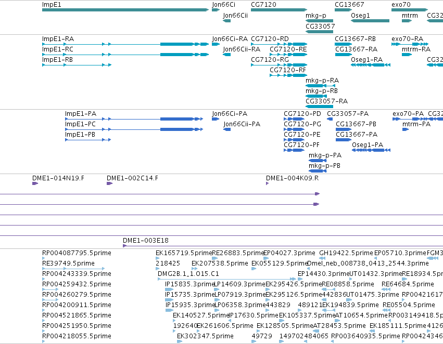Image resolution: width=443 pixels, height=344 pixels.
Task: Select EST RE64684.5prime
Action: coord(386,289)
